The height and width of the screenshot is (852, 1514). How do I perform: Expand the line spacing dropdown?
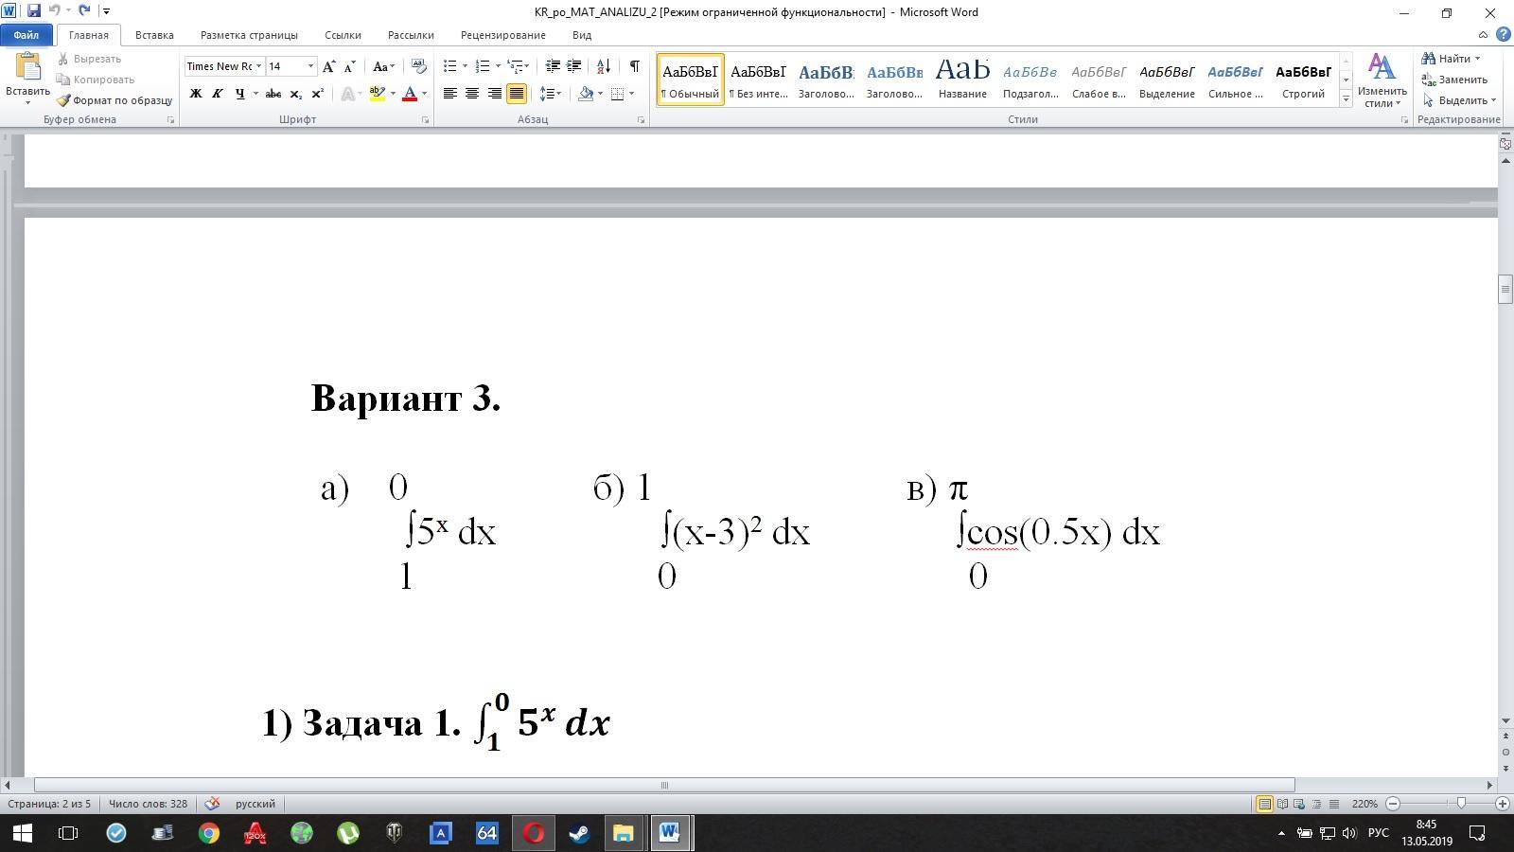(x=559, y=94)
